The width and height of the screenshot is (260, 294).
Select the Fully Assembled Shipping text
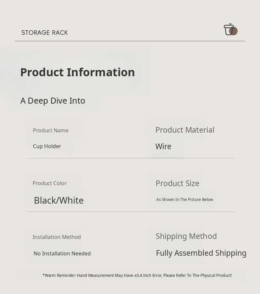pos(201,253)
